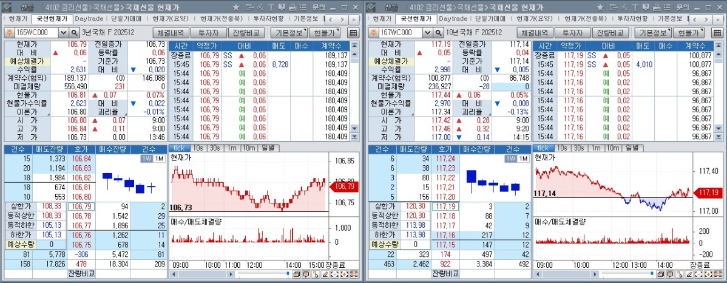Click the print icon in right window title bar

click(657, 7)
